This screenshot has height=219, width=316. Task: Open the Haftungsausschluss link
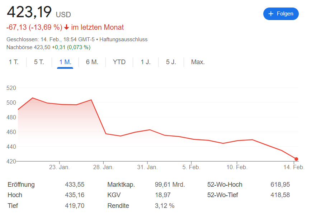[123, 39]
